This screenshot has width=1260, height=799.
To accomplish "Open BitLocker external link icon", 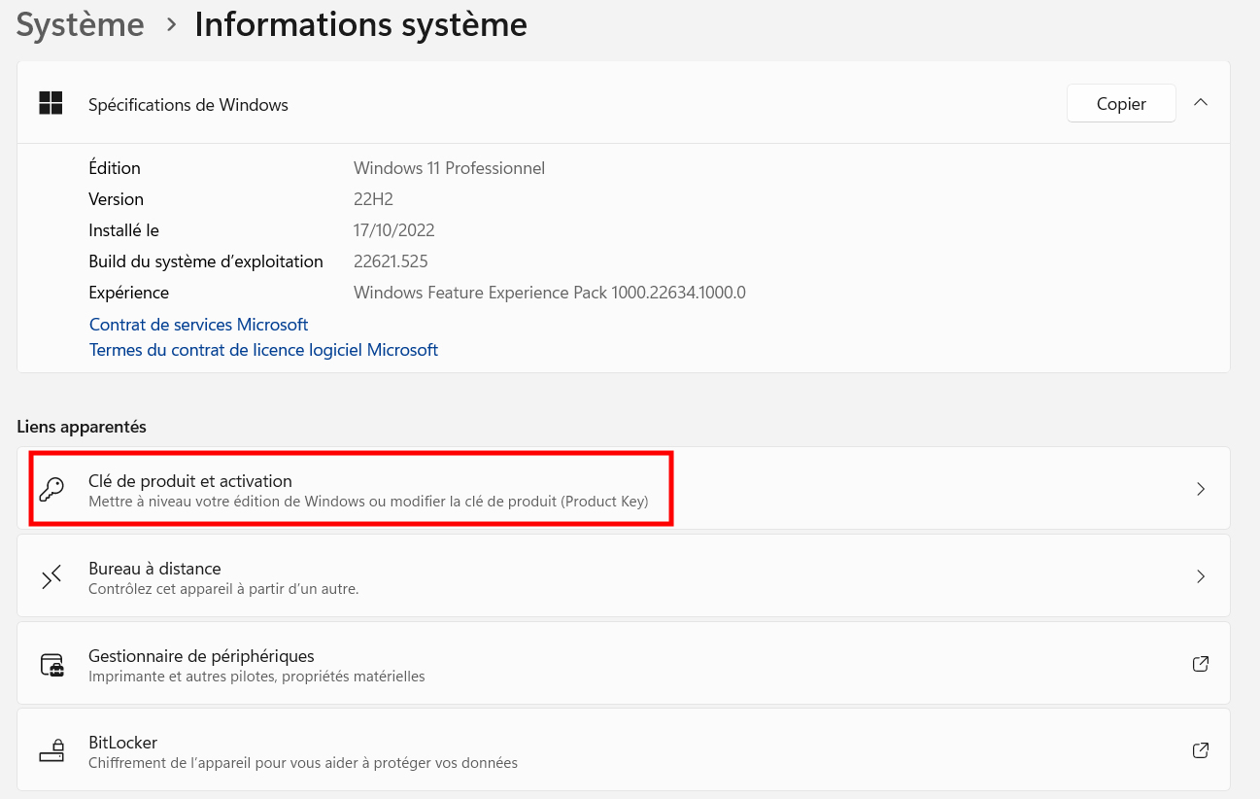I will [1201, 750].
